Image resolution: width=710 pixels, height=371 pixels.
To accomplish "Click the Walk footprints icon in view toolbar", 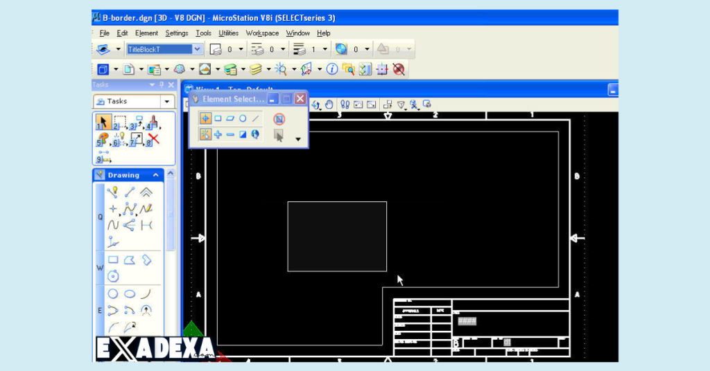I will point(345,105).
